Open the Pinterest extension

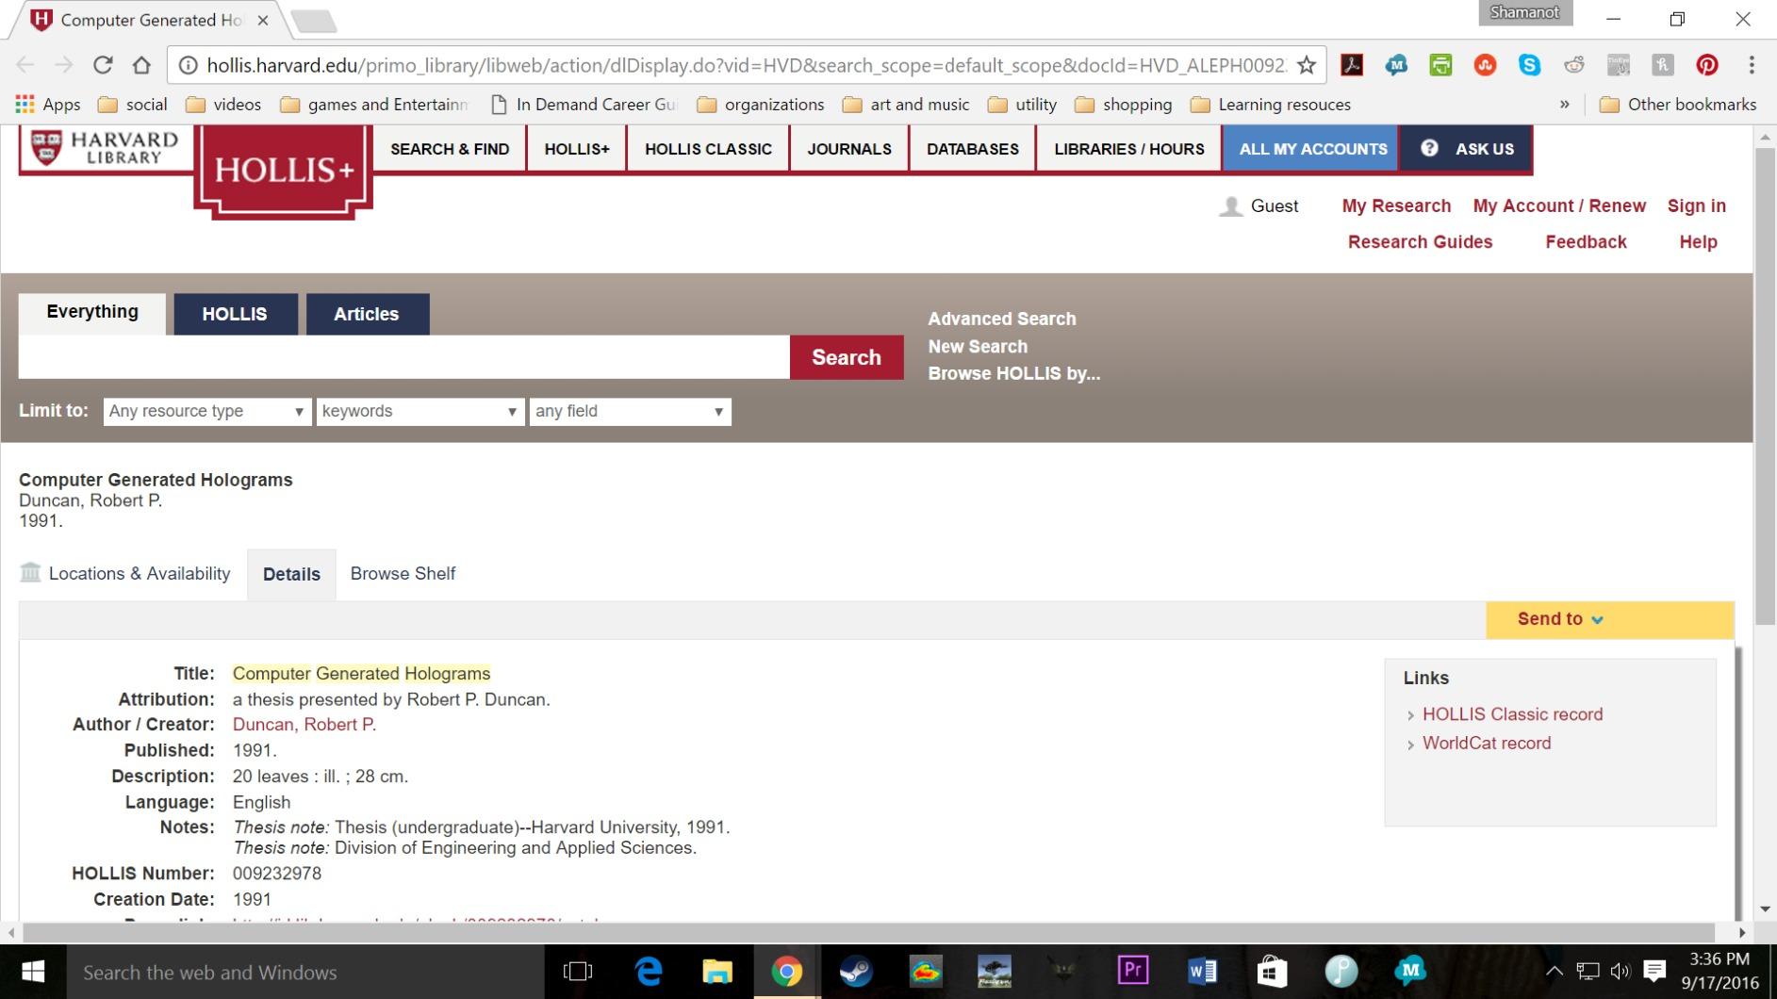pyautogui.click(x=1707, y=65)
